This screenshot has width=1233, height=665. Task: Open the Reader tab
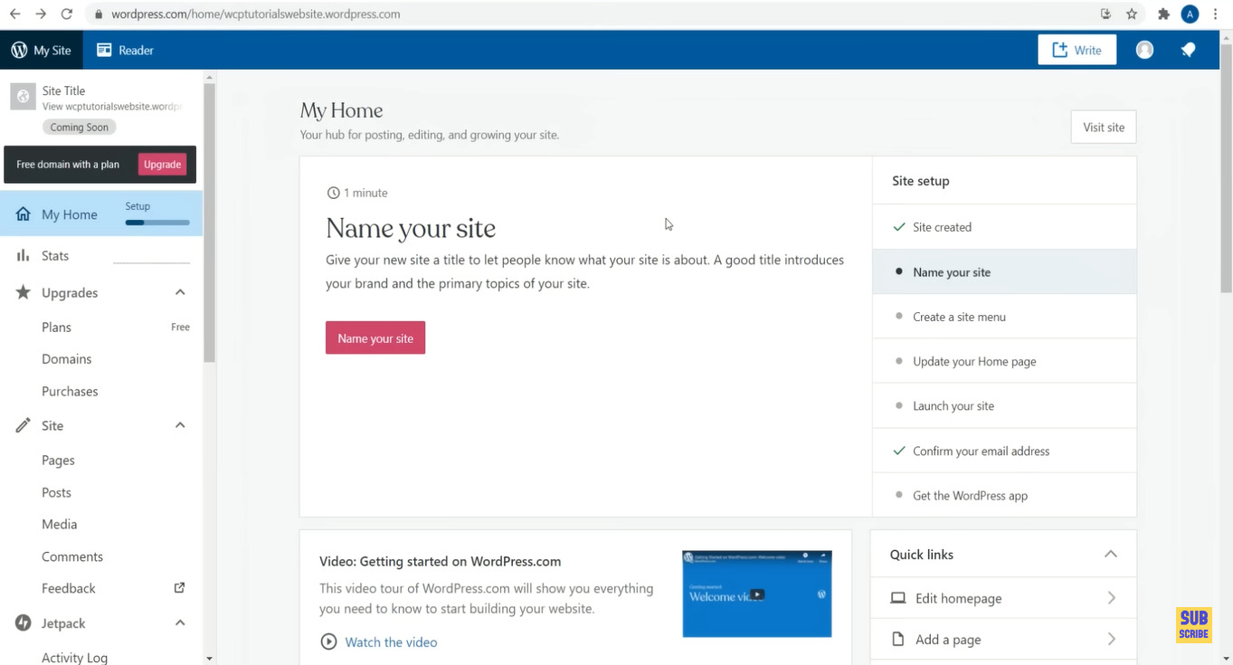point(126,51)
